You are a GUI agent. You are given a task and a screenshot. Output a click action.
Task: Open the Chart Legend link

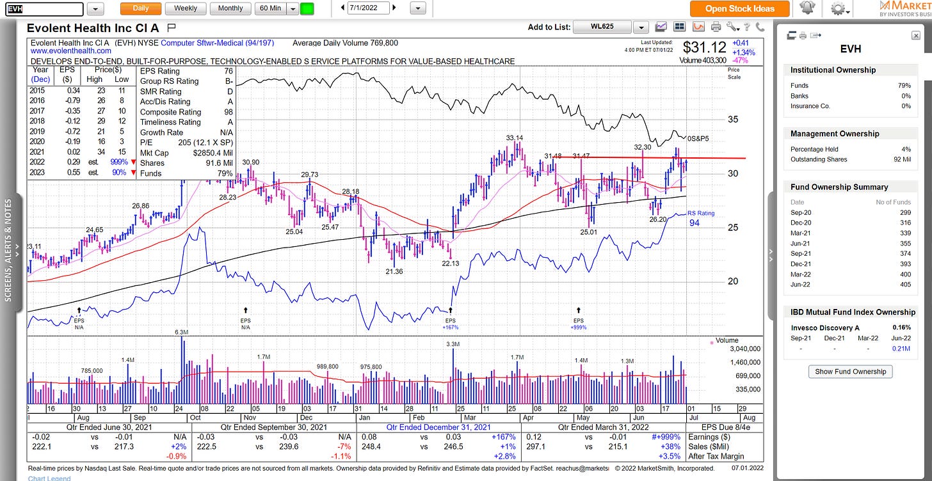(x=49, y=478)
